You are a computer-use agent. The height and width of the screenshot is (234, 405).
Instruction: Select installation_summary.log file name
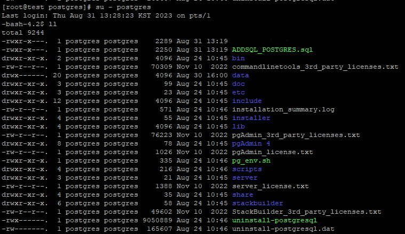tap(283, 109)
